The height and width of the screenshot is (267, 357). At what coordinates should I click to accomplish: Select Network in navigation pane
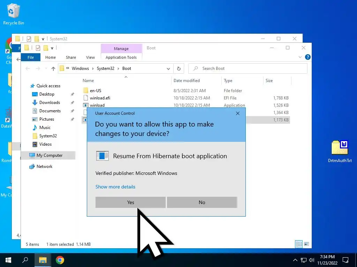[44, 167]
